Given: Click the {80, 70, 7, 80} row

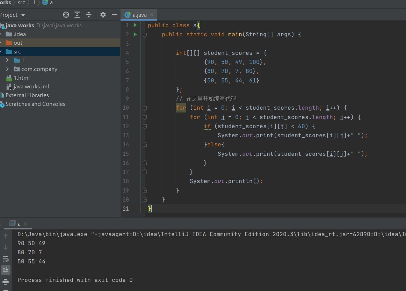Looking at the screenshot, I should point(231,71).
